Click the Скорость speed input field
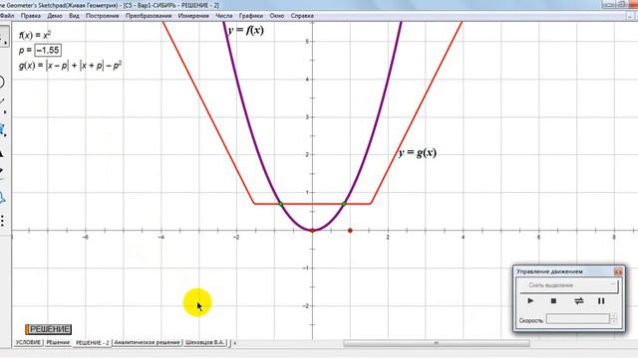This screenshot has width=638, height=358. tap(577, 319)
